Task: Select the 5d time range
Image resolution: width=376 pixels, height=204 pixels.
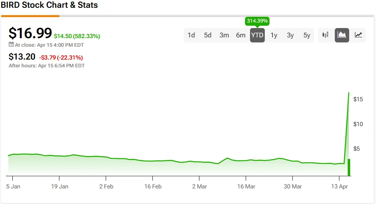Action: pyautogui.click(x=208, y=35)
